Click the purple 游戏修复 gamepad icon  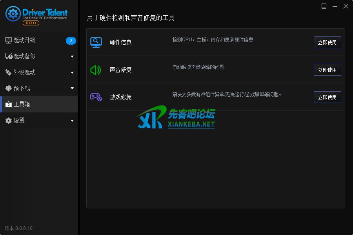(96, 97)
